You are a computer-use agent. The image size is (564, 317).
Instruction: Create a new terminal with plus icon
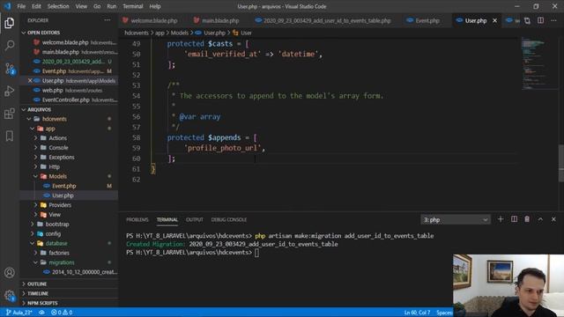tap(501, 219)
